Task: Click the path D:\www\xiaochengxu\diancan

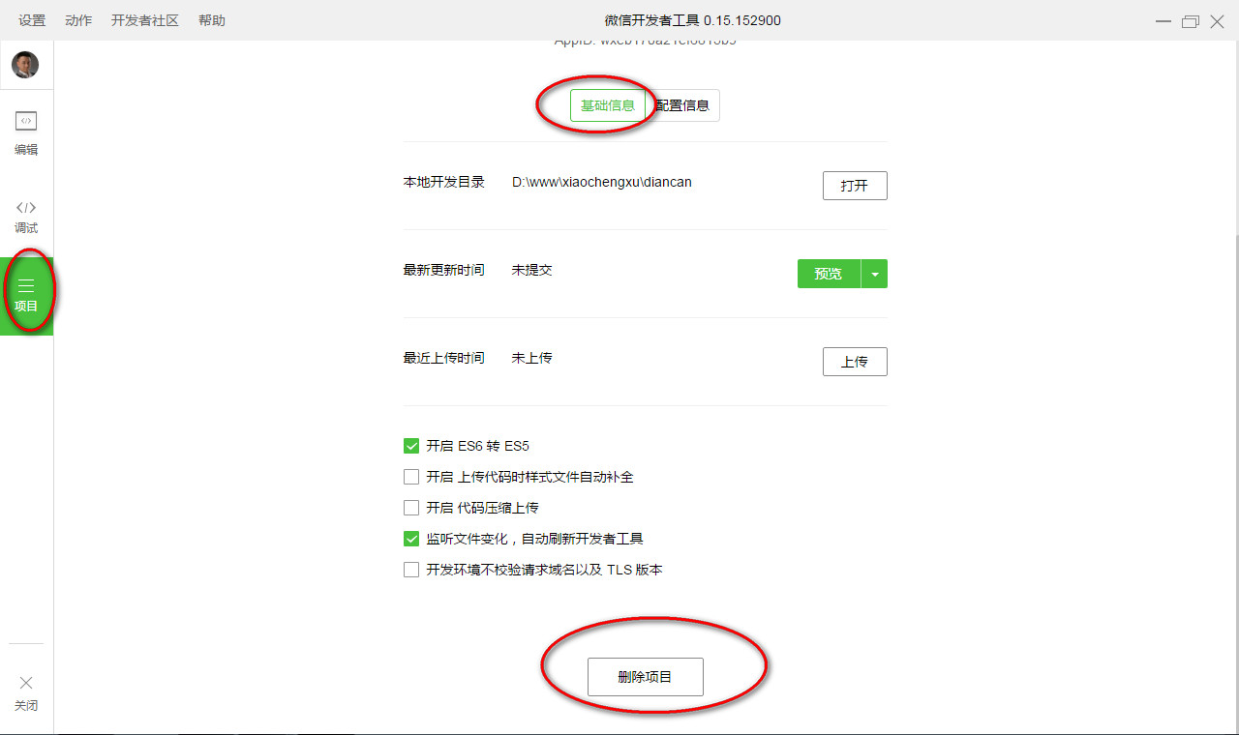Action: 602,182
